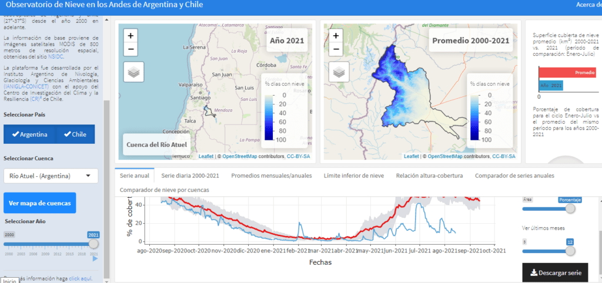Screen dimensions: 602x283
Task: Click the red Promedio bar in chart
Action: [567, 72]
